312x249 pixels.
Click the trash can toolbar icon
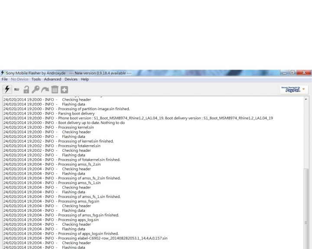point(55,89)
